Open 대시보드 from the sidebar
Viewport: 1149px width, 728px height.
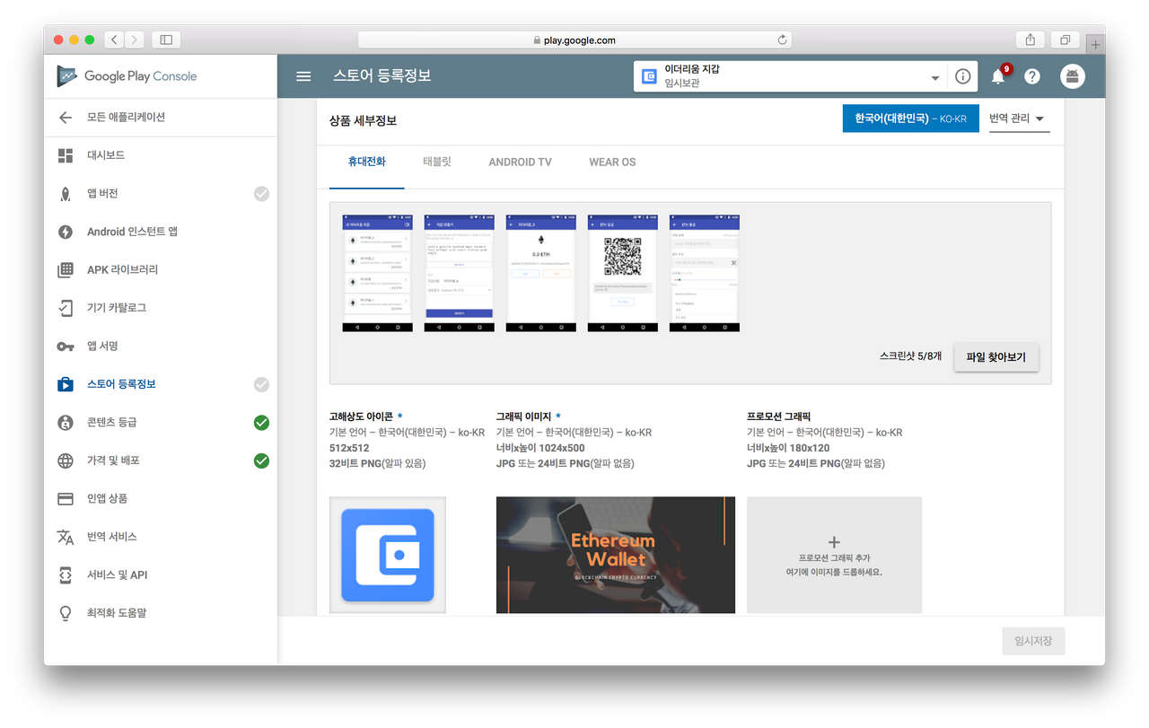(x=108, y=155)
